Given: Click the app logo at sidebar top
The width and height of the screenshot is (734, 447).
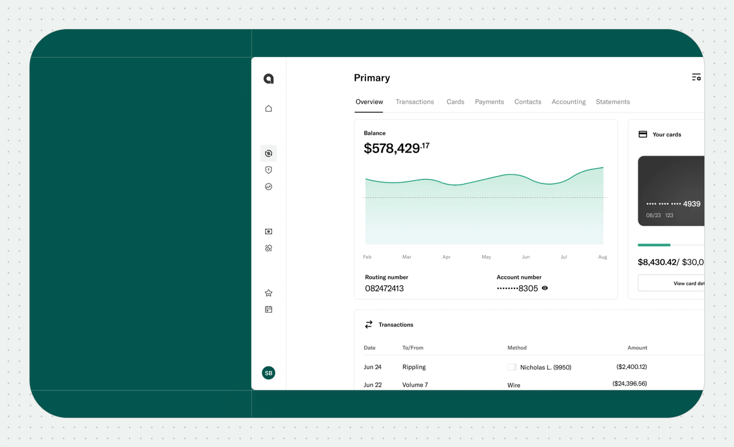Looking at the screenshot, I should (269, 78).
